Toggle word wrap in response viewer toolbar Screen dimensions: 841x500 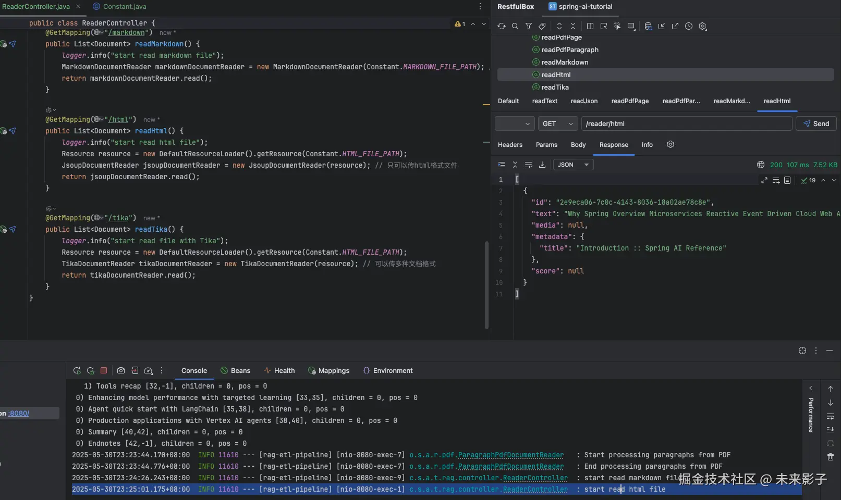[x=529, y=165]
